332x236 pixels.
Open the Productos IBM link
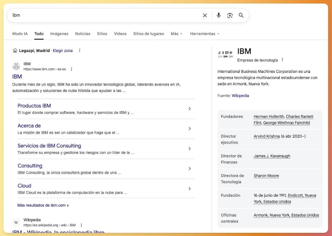(34, 106)
